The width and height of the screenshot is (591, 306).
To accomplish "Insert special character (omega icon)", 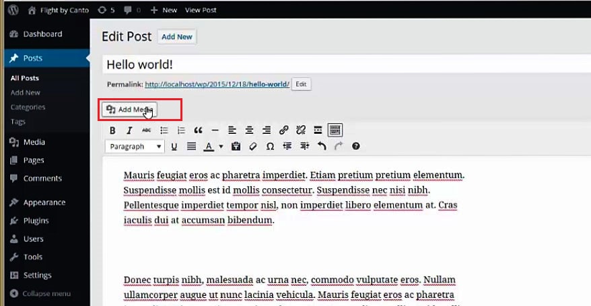I will point(270,146).
